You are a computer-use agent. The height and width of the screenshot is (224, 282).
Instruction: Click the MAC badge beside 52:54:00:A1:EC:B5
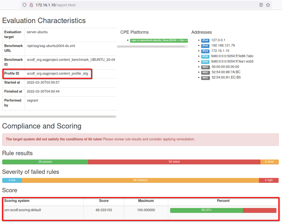[205, 78]
